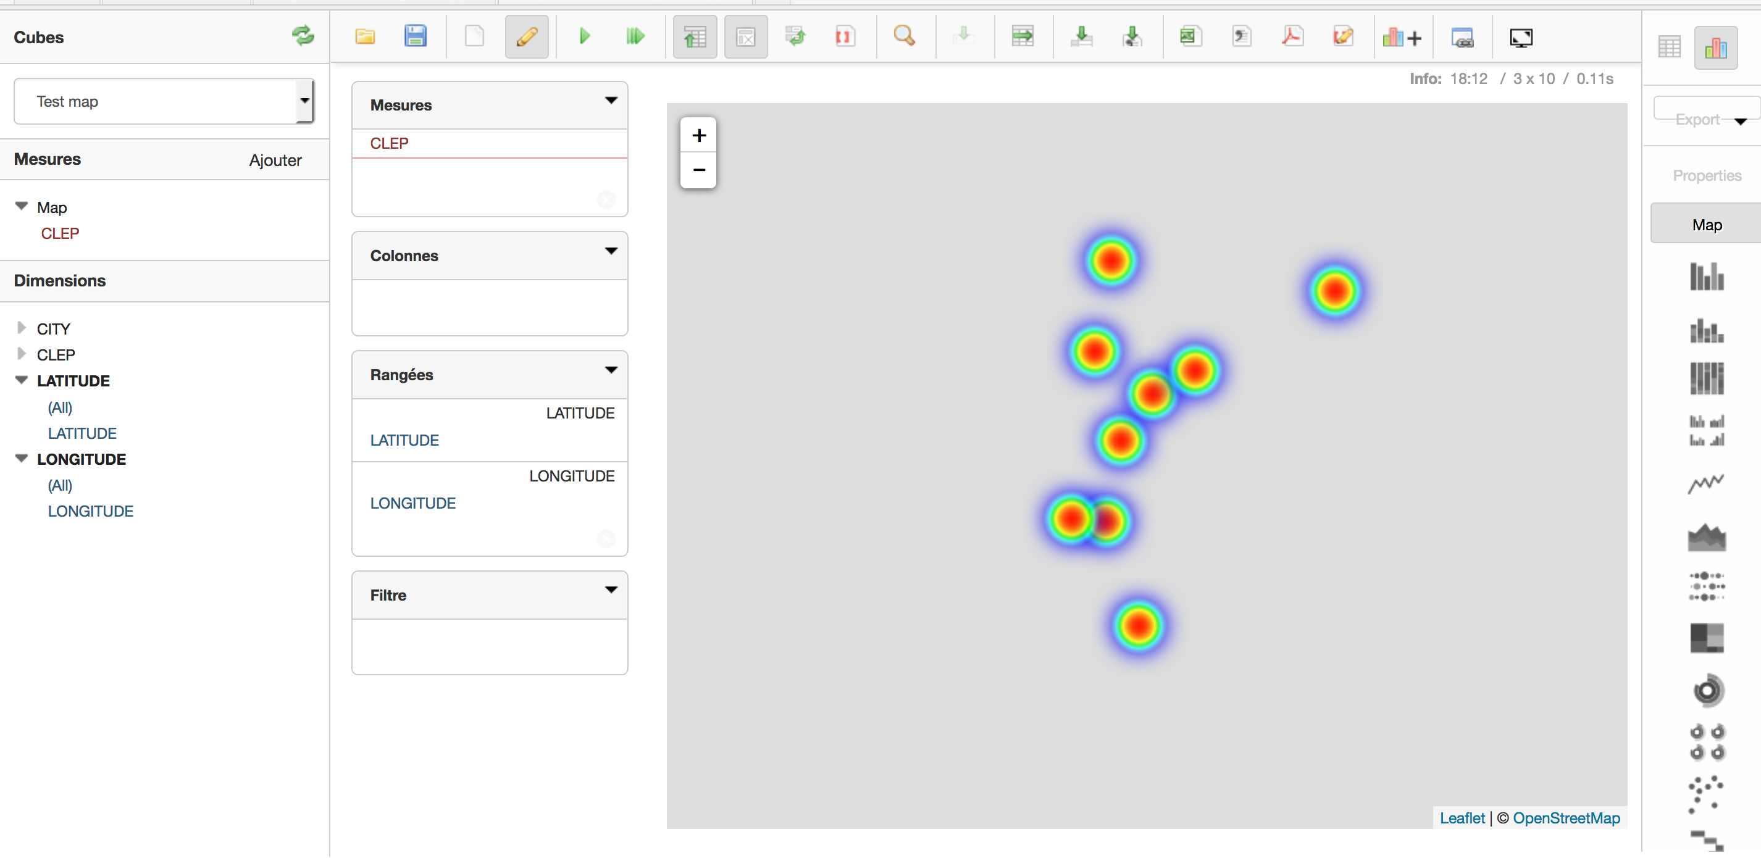Expand the CITY dimension
The image size is (1761, 858).
tap(21, 328)
